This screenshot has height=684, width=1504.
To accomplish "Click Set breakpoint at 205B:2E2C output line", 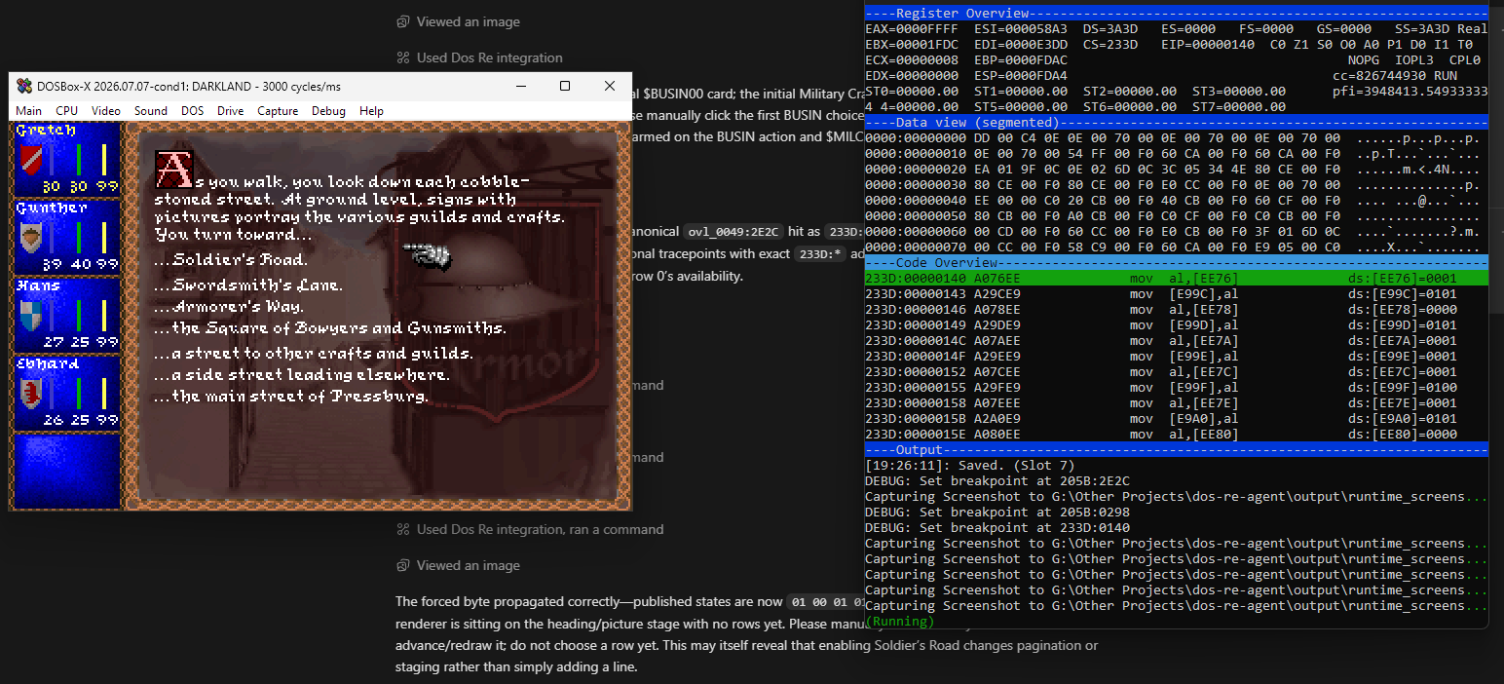I will pyautogui.click(x=996, y=481).
